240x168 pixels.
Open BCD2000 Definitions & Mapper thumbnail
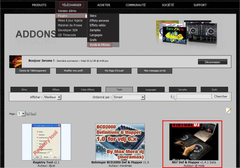point(120,142)
